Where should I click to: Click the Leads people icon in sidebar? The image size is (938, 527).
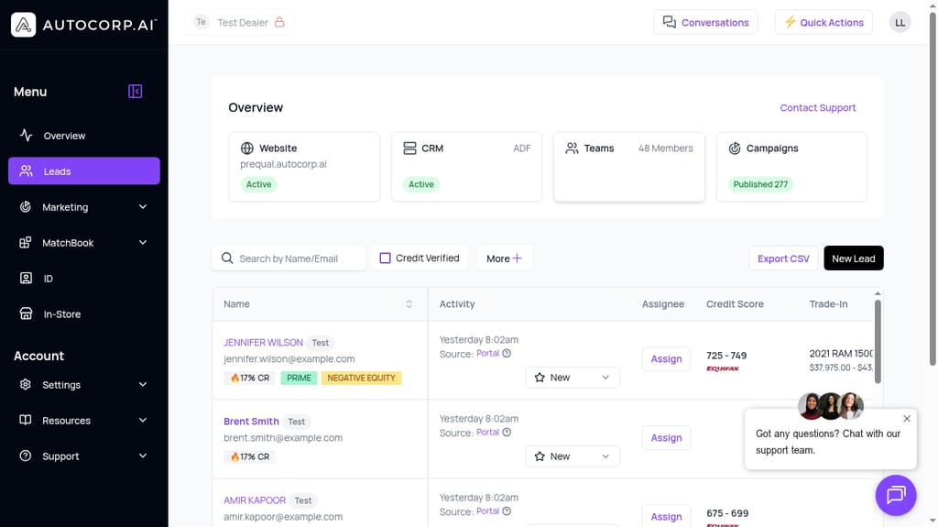click(x=26, y=171)
